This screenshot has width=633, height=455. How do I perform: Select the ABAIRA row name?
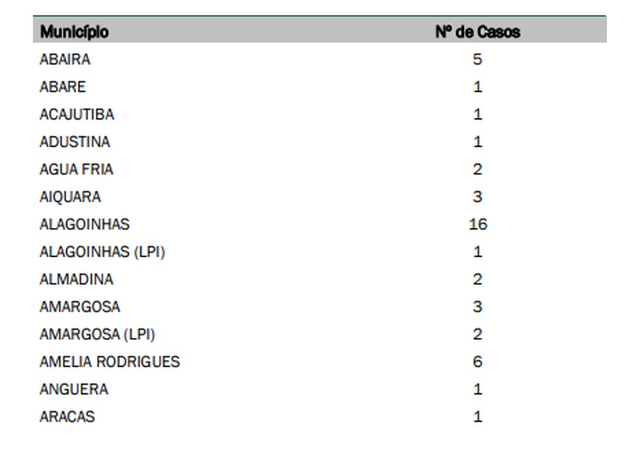pyautogui.click(x=65, y=59)
